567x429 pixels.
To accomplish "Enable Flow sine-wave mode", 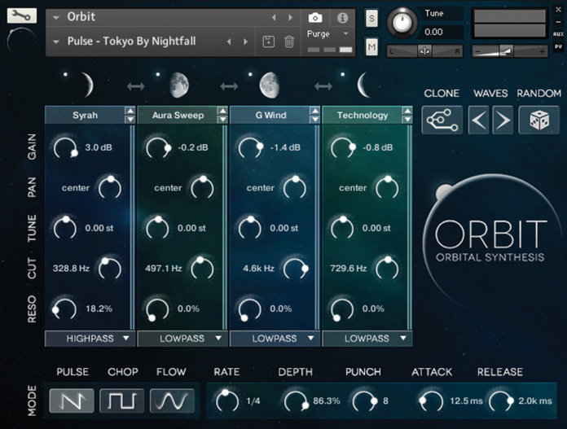I will pyautogui.click(x=172, y=401).
